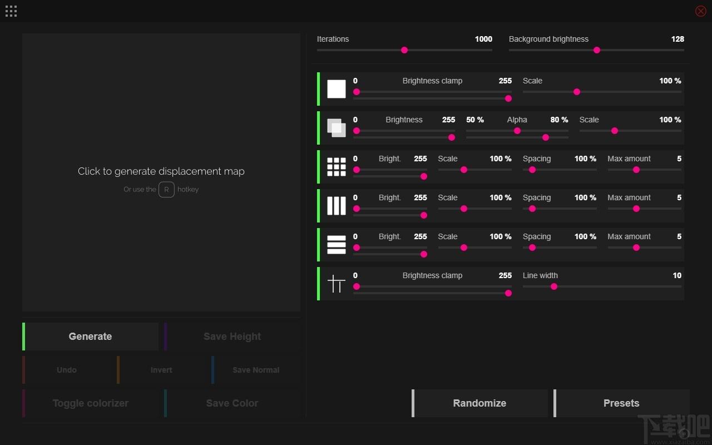712x445 pixels.
Task: Click square row Brightness clamp maximum handle
Action: [x=508, y=98]
